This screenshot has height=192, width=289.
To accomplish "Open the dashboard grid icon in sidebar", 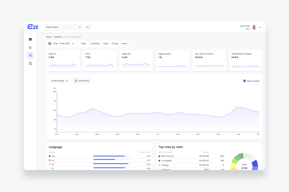I will (x=30, y=39).
